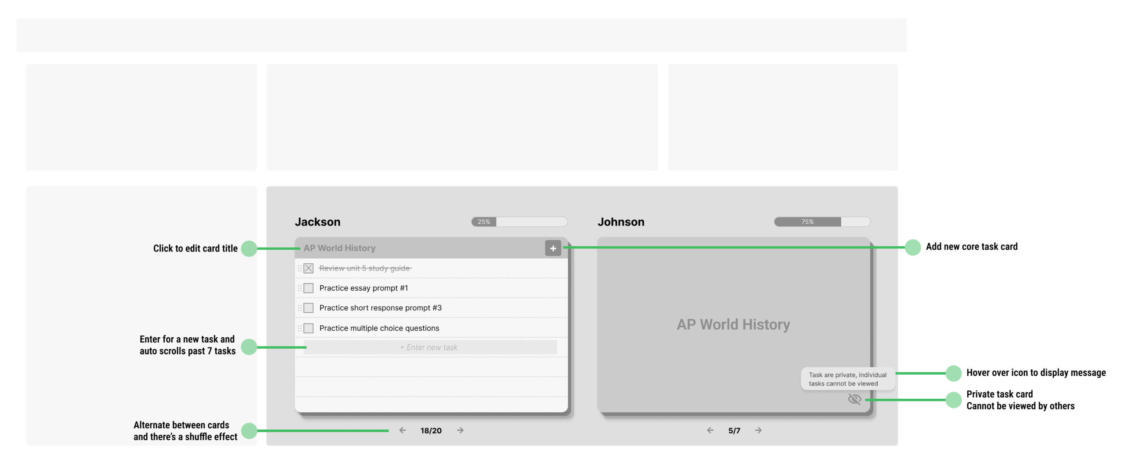Image resolution: width=1125 pixels, height=466 pixels.
Task: Go to next card under Jackson's card
Action: (x=460, y=430)
